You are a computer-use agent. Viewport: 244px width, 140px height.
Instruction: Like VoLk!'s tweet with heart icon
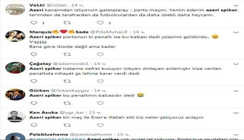pyautogui.click(x=100, y=23)
